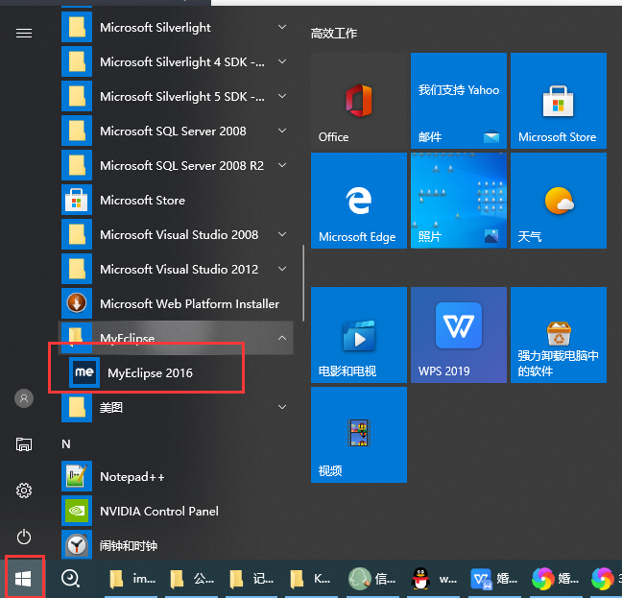This screenshot has height=598, width=622.
Task: Open the WPS document taskbar item
Action: (494, 579)
